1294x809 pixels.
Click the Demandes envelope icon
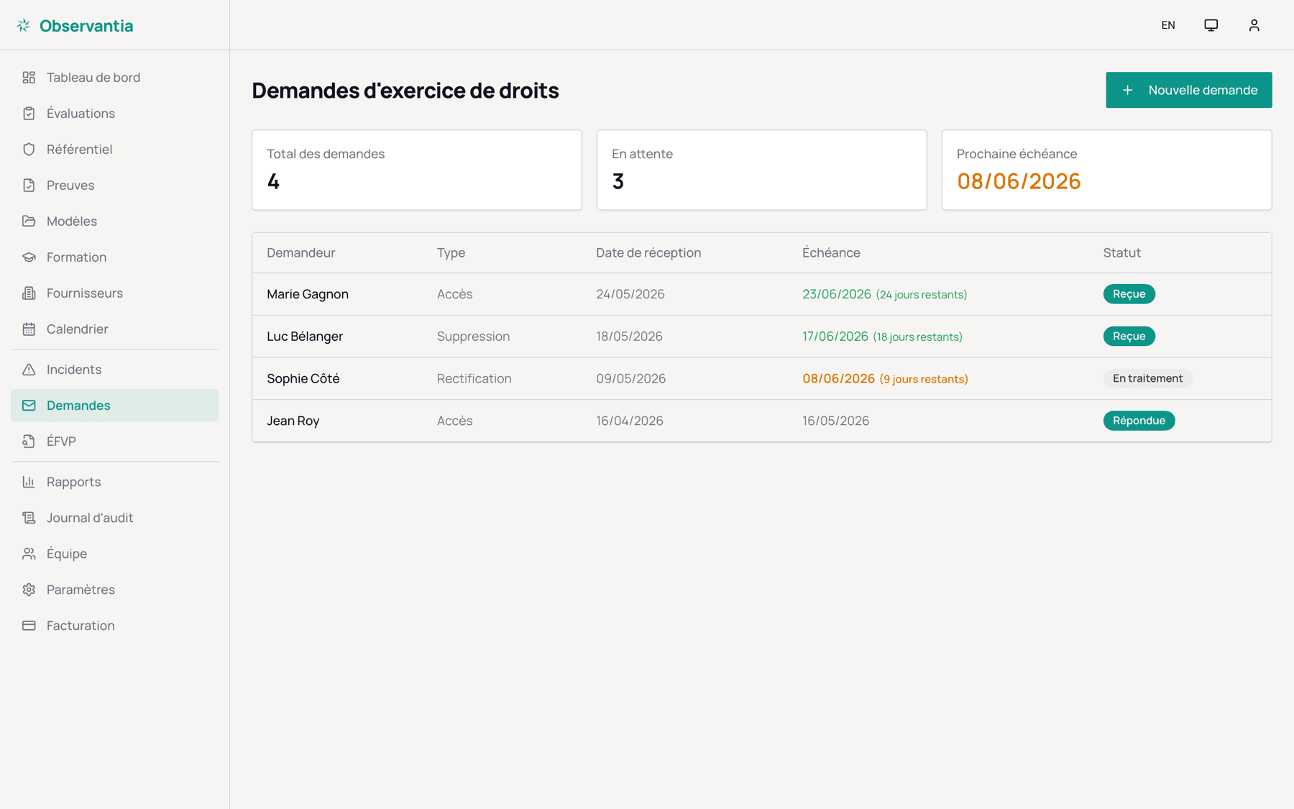point(29,406)
